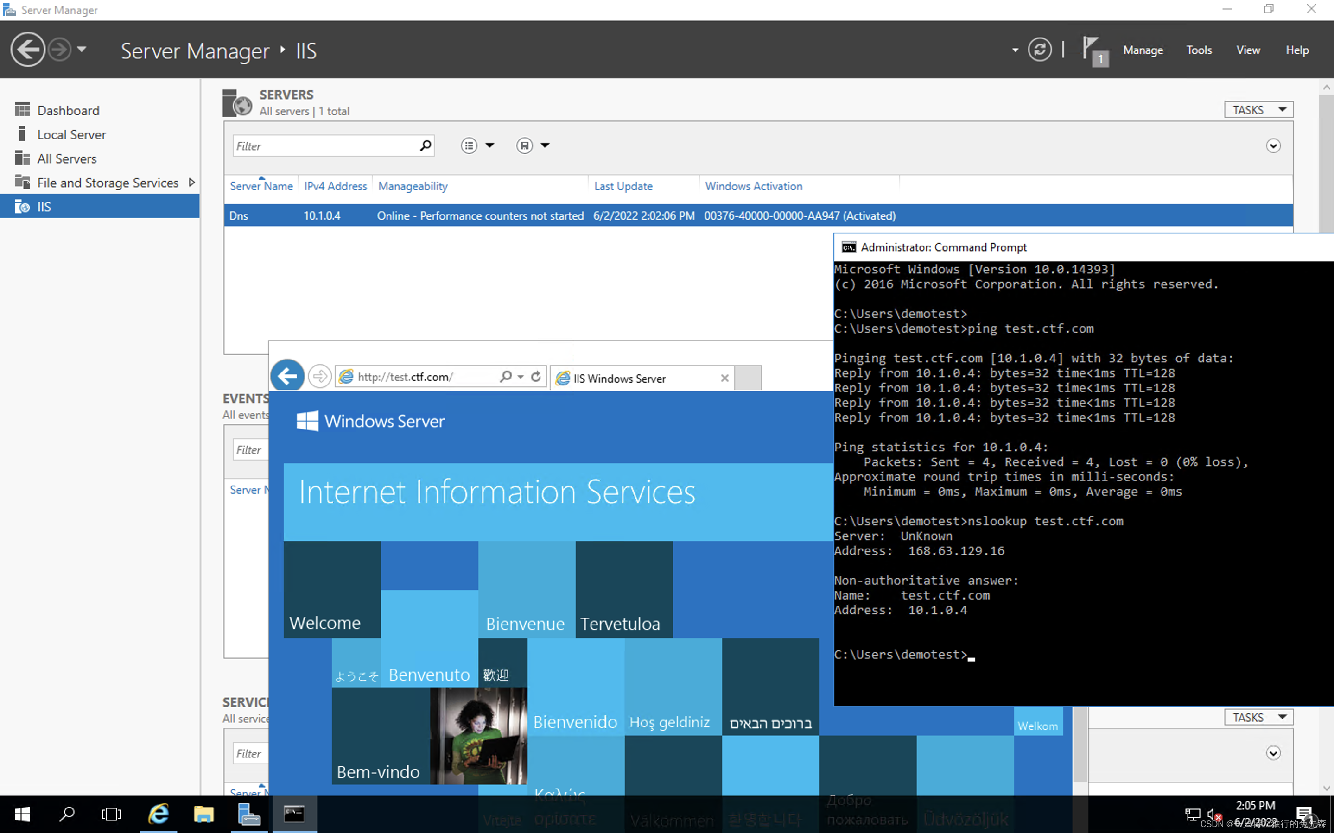Click the Server Manager back navigation arrow
The width and height of the screenshot is (1334, 833).
(27, 50)
